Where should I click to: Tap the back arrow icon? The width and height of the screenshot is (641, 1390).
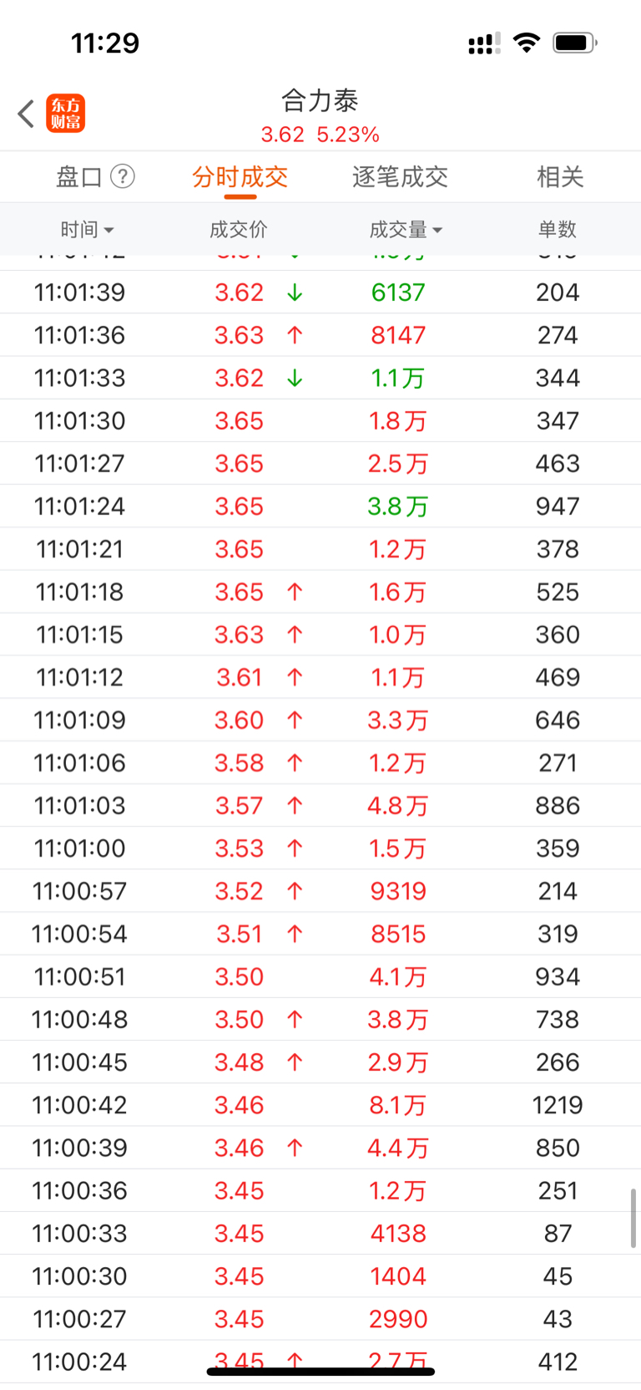coord(27,114)
